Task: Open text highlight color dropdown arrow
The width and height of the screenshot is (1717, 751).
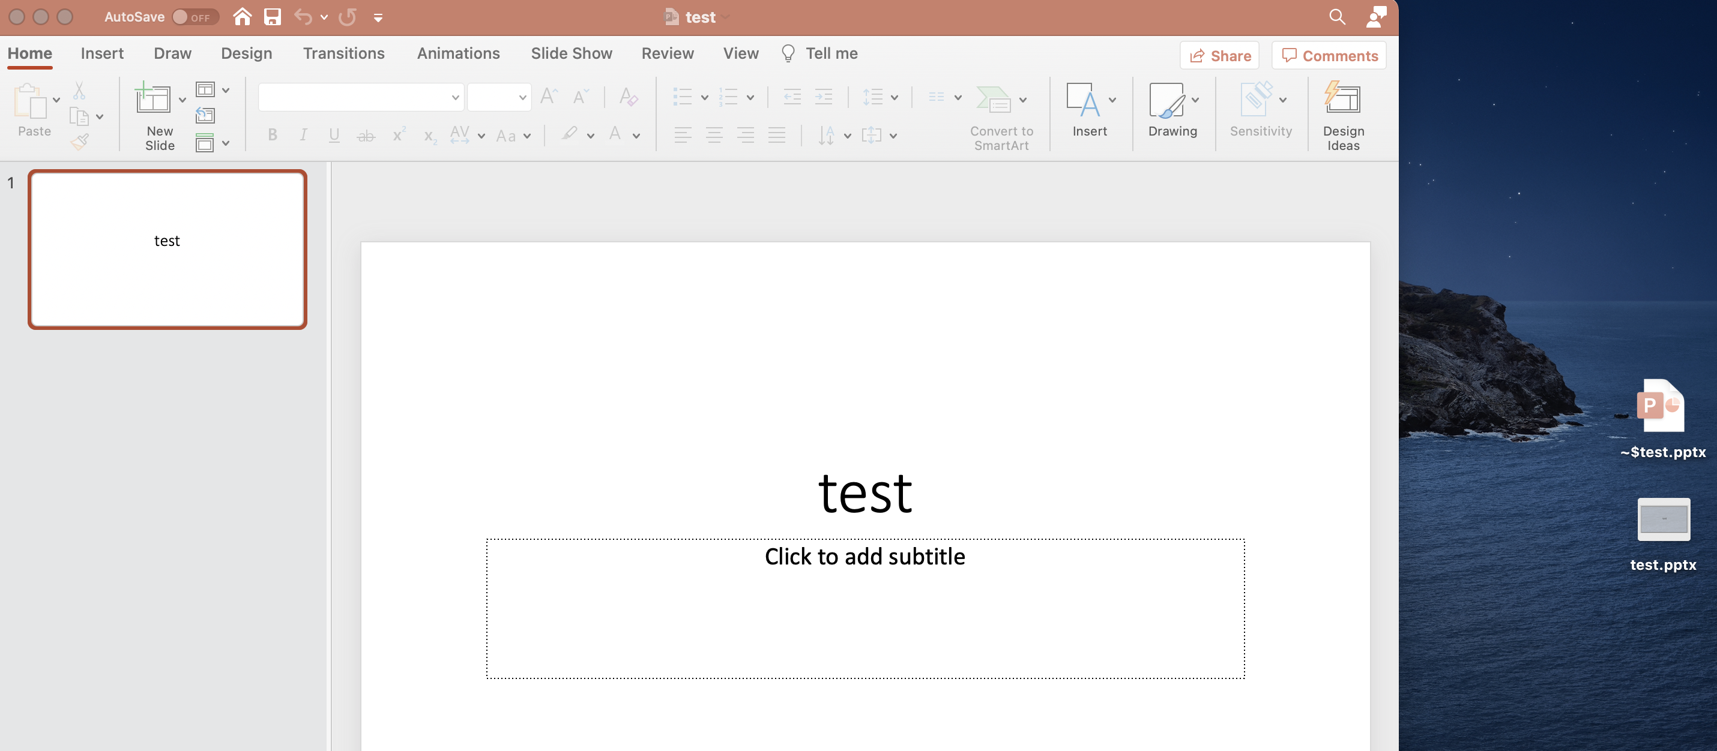Action: click(x=590, y=136)
